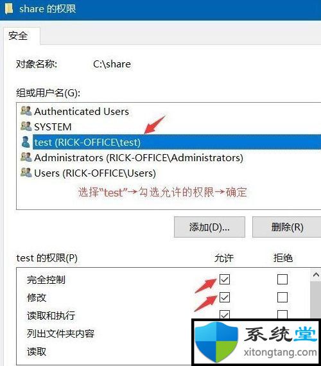Viewport: 321px width, 366px height.
Task: Click the Administrators group icon
Action: (x=26, y=157)
